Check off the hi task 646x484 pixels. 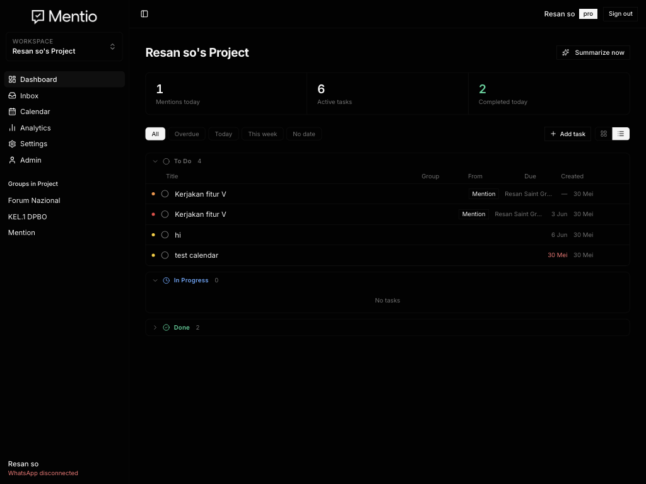(165, 235)
